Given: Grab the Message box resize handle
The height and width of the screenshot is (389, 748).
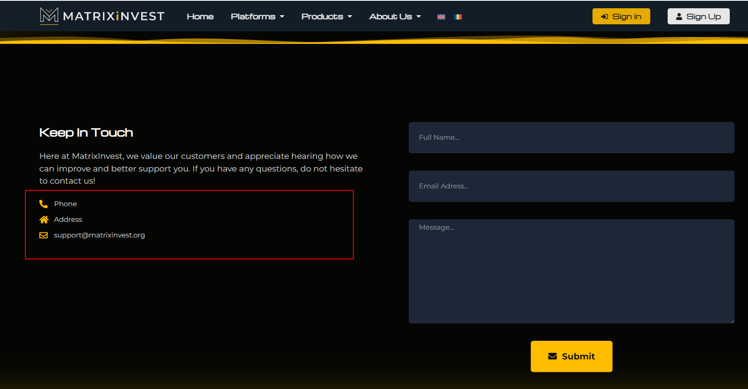Looking at the screenshot, I should tap(732, 321).
